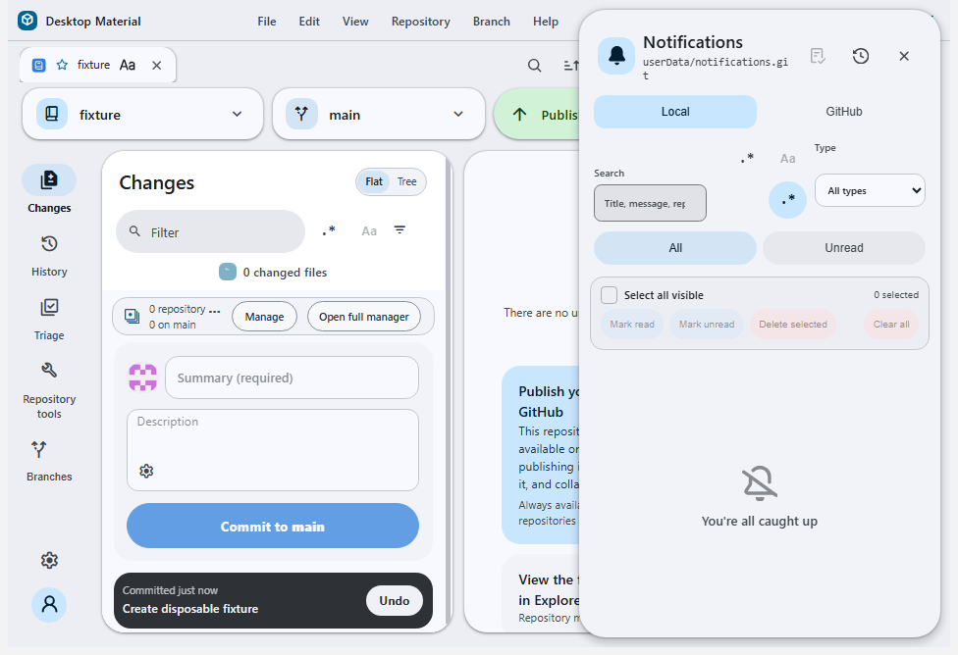Open Branches view in sidebar
This screenshot has width=958, height=655.
pos(49,462)
